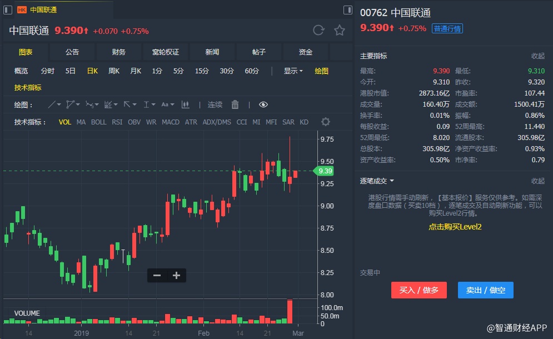Select the 周K chart period
Screen dimensions: 553x339
[x=114, y=71]
